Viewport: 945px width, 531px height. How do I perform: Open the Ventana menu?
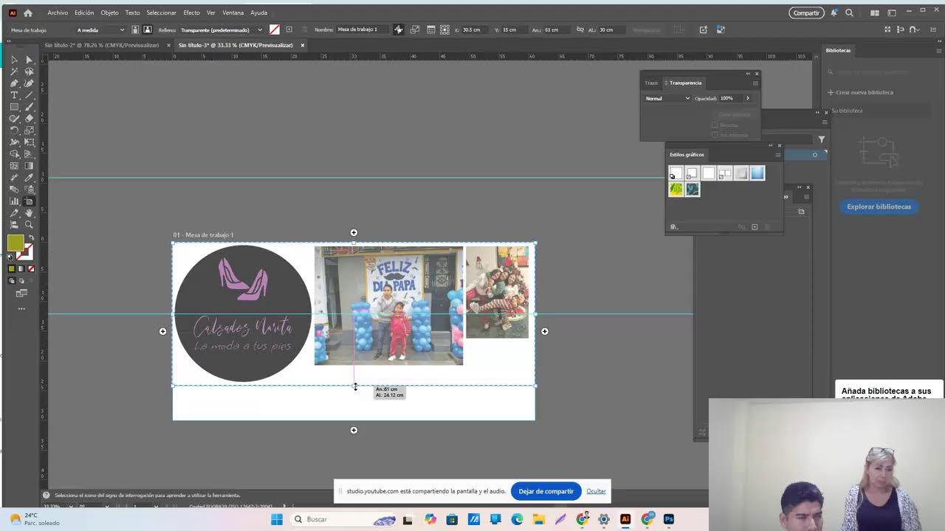click(x=233, y=13)
